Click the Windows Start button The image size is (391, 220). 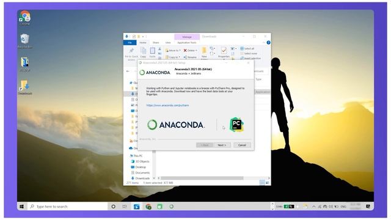click(x=22, y=207)
